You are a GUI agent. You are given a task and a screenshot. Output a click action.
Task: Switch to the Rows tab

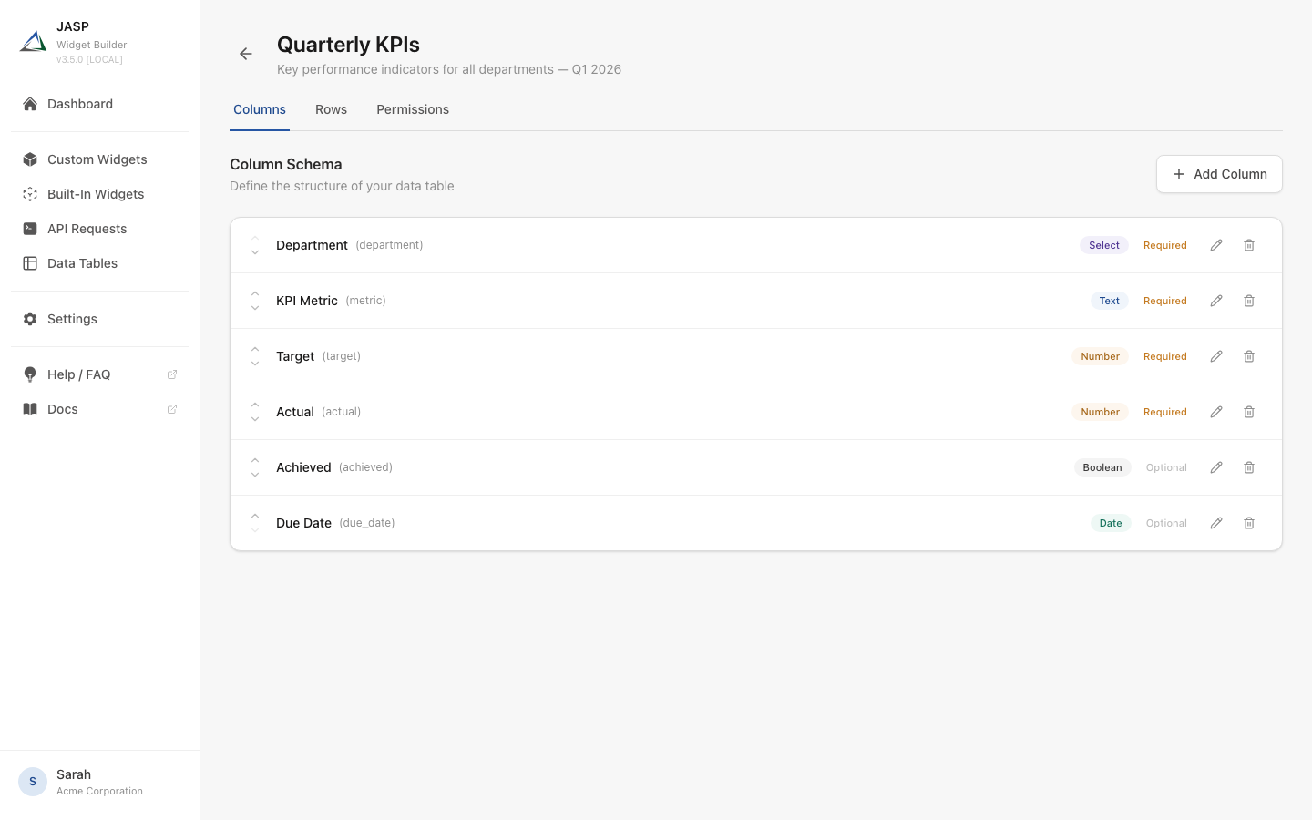331,109
